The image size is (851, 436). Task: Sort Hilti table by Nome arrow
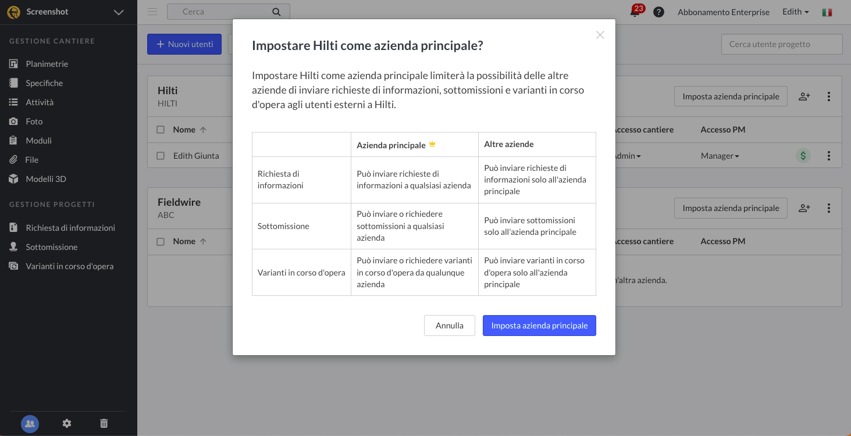click(x=203, y=130)
